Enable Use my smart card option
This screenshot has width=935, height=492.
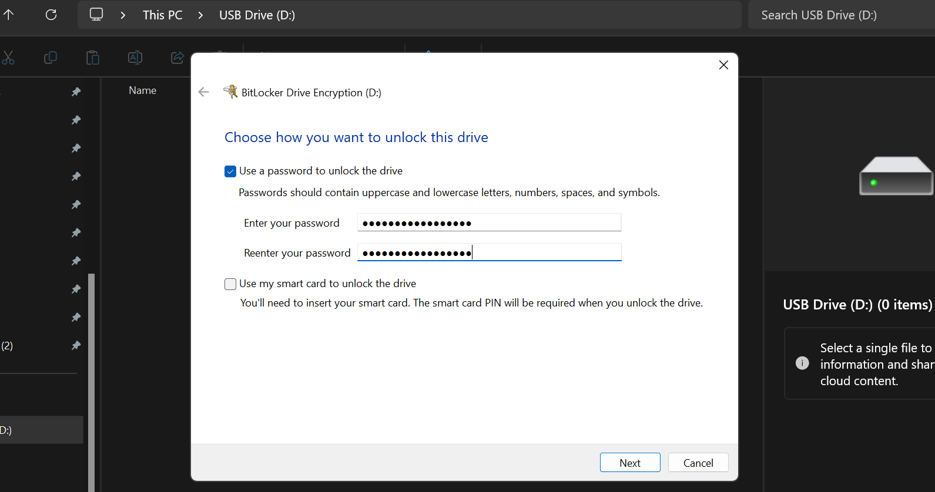click(230, 284)
